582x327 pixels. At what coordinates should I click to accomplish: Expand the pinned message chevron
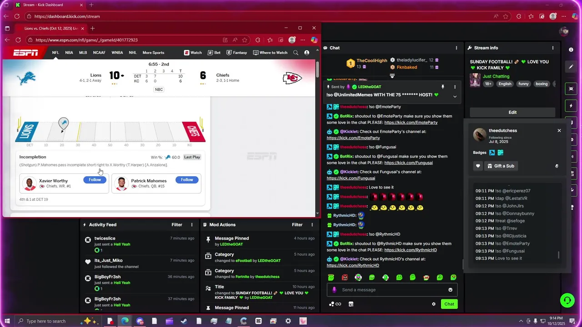click(455, 96)
